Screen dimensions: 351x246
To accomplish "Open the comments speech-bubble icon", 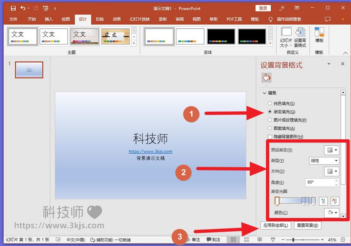I will point(327,19).
